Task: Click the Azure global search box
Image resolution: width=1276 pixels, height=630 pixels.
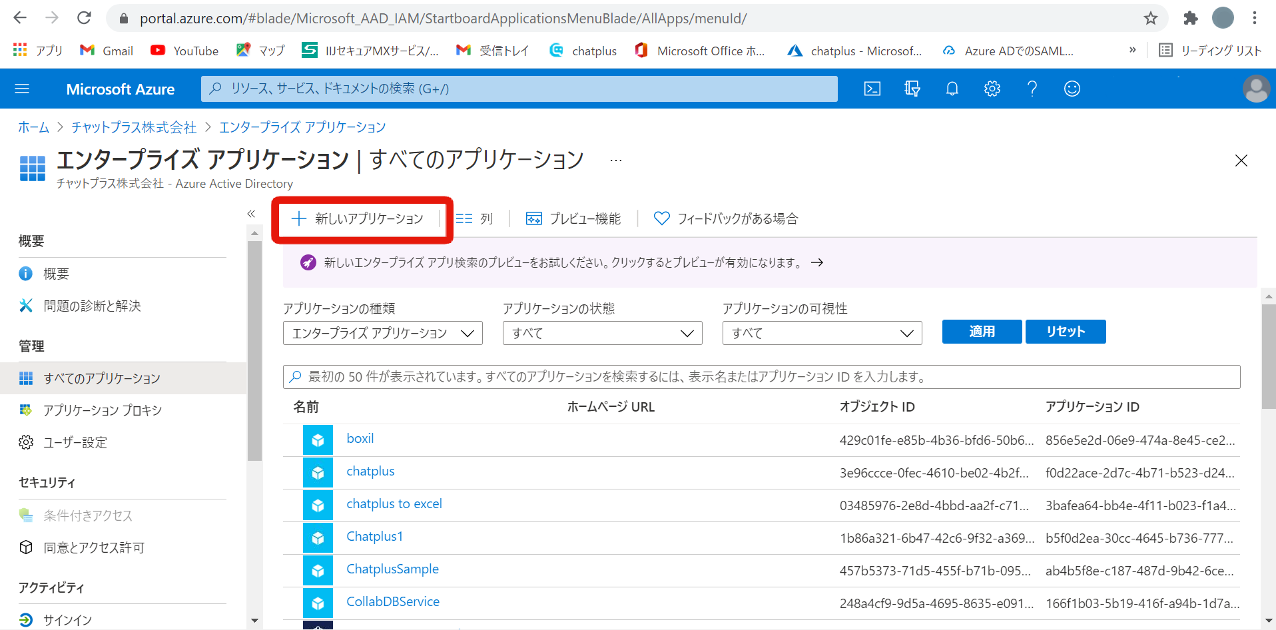Action: pos(519,89)
